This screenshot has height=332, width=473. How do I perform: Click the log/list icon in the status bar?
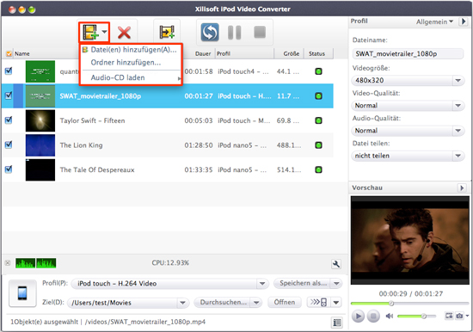337,323
